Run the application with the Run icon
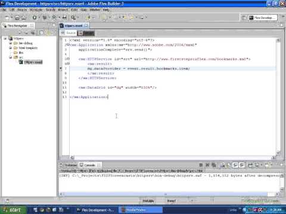Image resolution: width=286 pixels, height=214 pixels. [35, 18]
